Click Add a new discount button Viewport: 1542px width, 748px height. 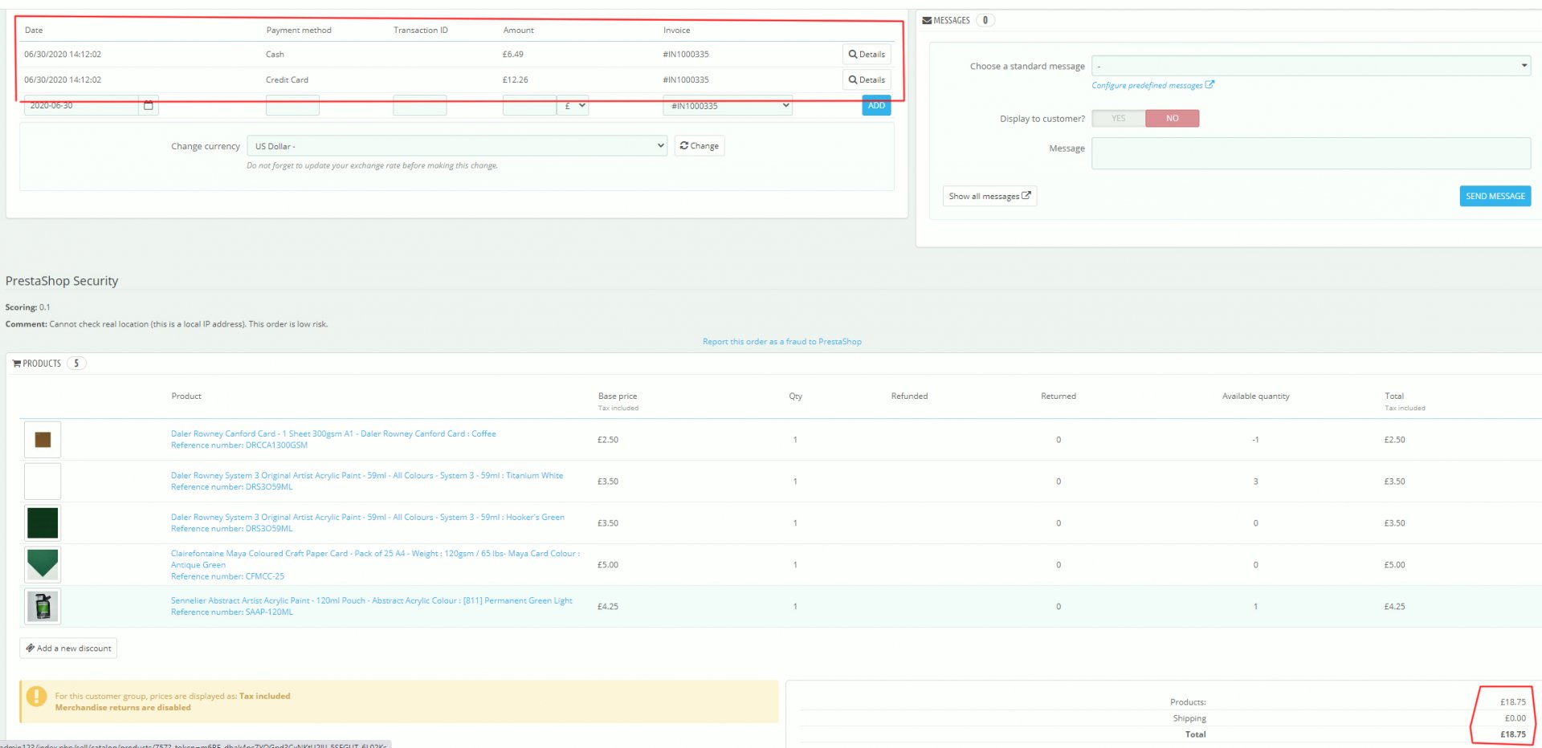tap(68, 648)
